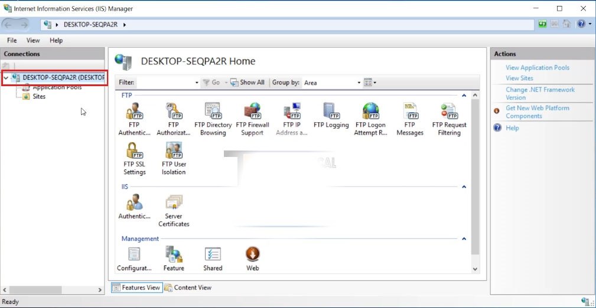Click help question mark icon top right

[x=581, y=24]
